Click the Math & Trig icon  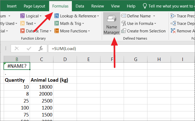click(x=57, y=24)
